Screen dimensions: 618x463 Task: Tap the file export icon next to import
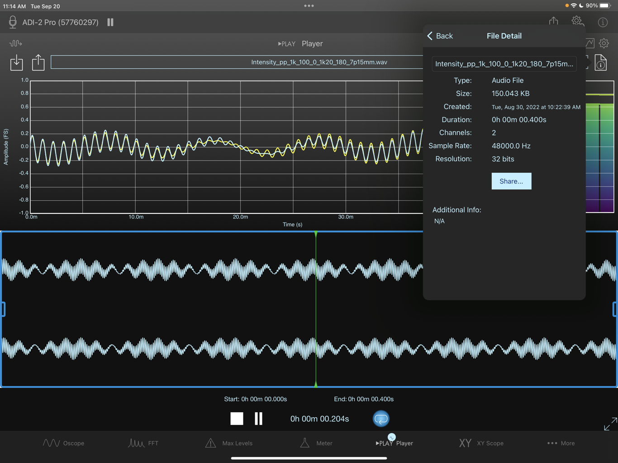click(38, 62)
